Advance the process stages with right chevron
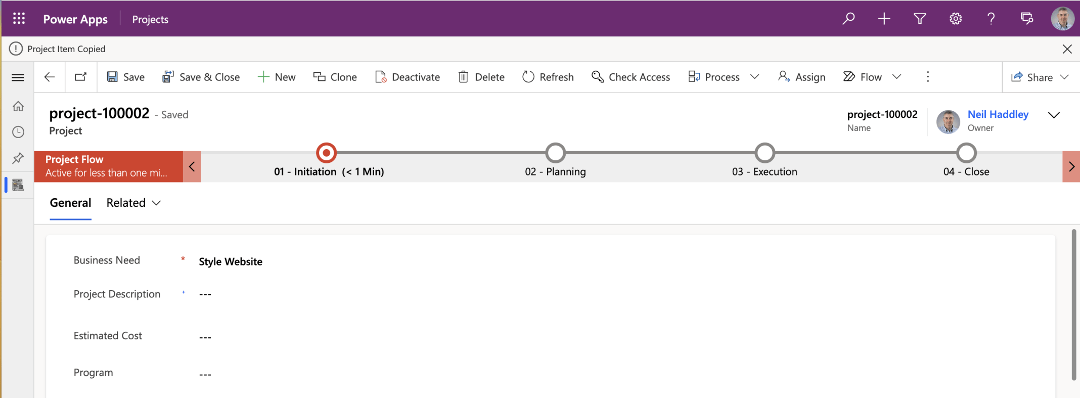 point(1071,166)
